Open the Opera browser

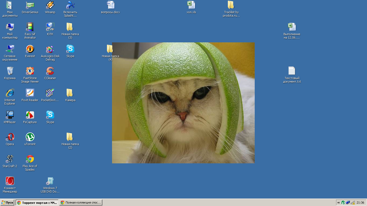[10, 137]
